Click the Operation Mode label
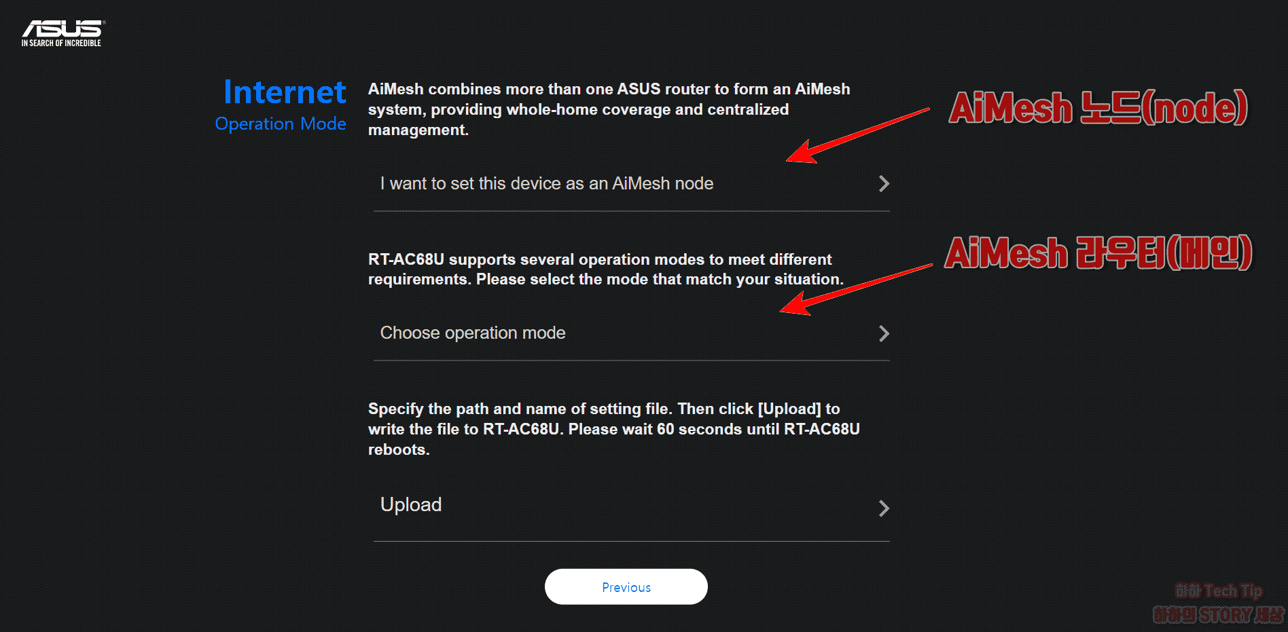 click(281, 124)
